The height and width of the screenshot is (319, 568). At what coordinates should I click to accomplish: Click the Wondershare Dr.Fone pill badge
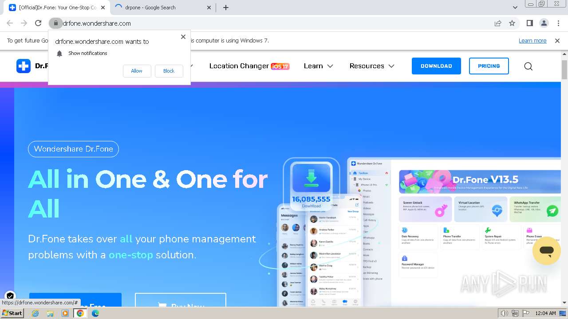point(73,149)
